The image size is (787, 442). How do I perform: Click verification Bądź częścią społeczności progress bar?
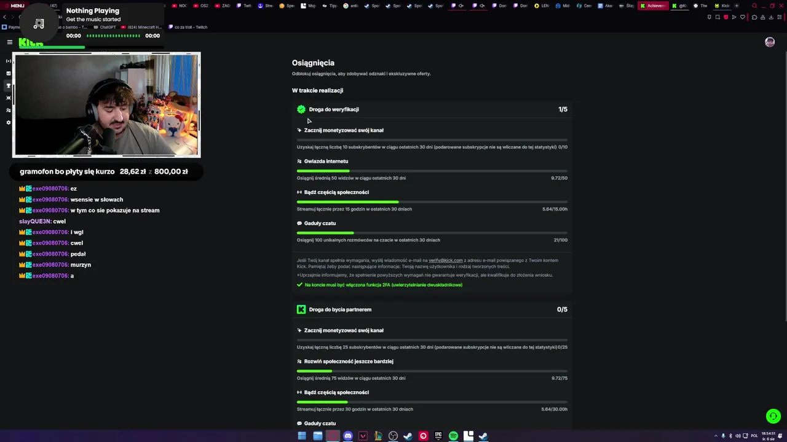click(432, 202)
